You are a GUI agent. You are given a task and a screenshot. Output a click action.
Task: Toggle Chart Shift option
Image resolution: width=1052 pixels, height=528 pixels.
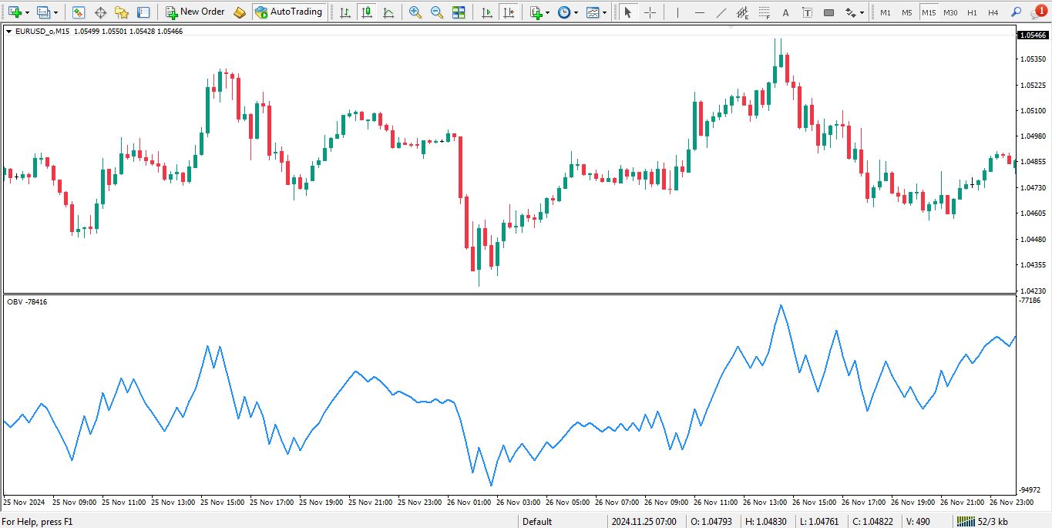pyautogui.click(x=508, y=12)
